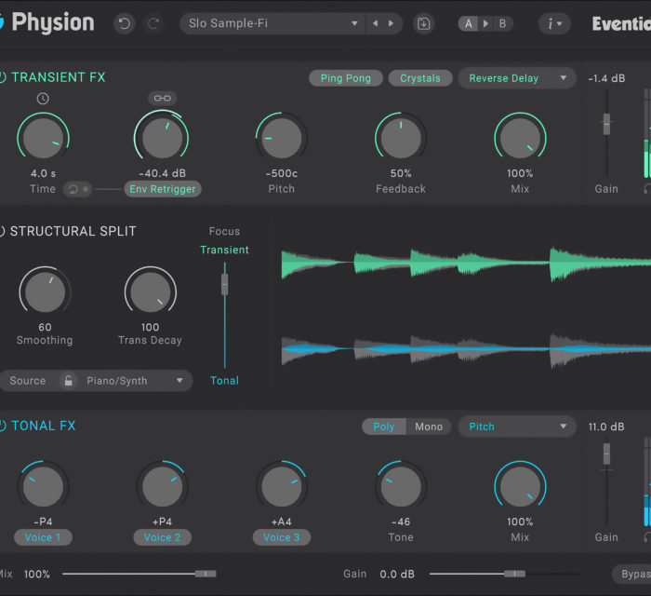Image resolution: width=651 pixels, height=596 pixels.
Task: Click the Tone knob
Action: (401, 486)
